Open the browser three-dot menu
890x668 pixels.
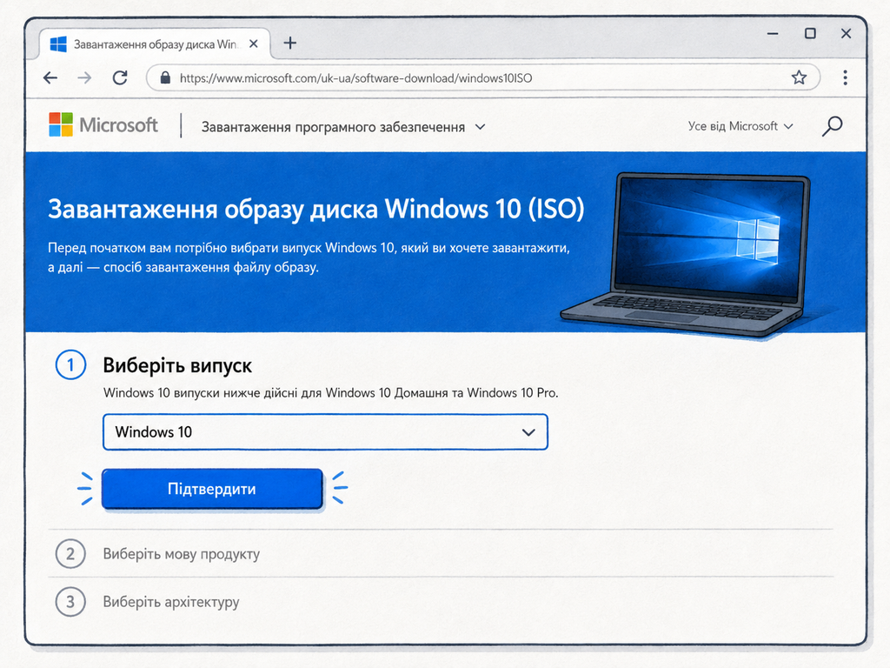[845, 77]
